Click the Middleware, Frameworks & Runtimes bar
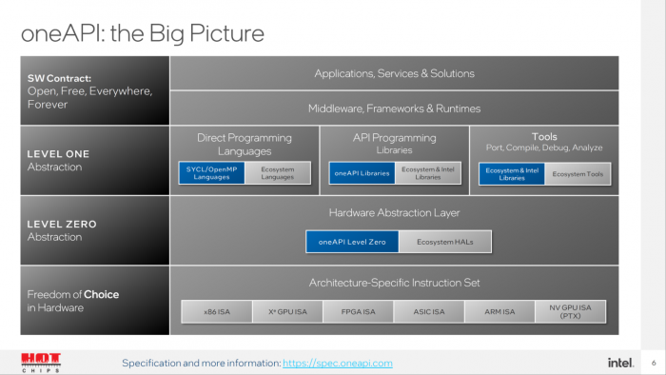 pos(394,109)
